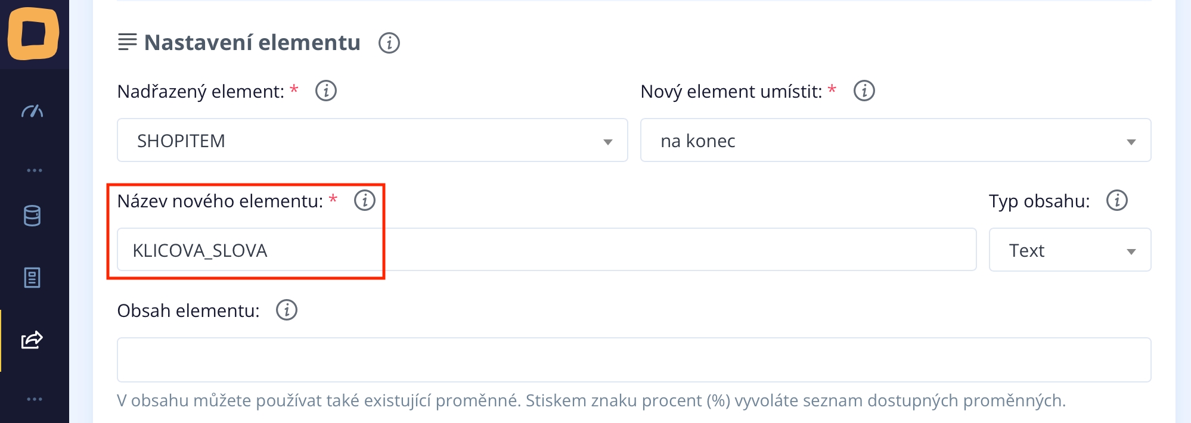Viewport: 1191px width, 423px height.
Task: Show info tooltip for Nový element umístit
Action: tap(864, 91)
